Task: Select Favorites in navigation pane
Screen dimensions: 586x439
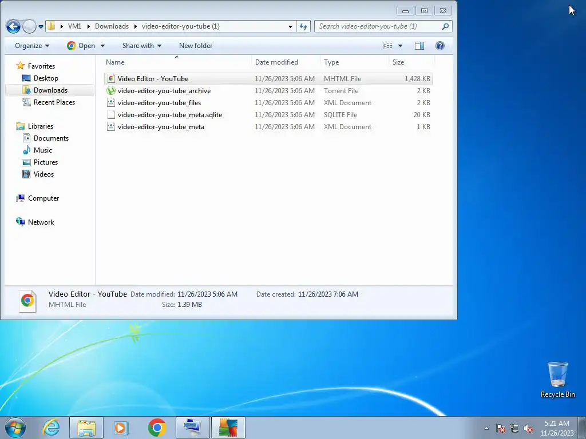Action: tap(41, 66)
